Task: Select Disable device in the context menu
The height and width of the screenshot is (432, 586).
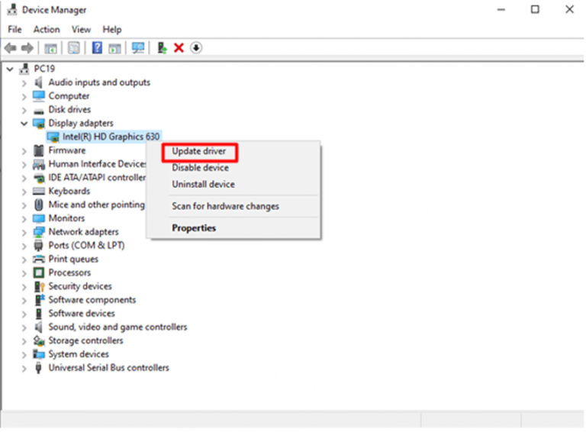Action: pyautogui.click(x=200, y=168)
